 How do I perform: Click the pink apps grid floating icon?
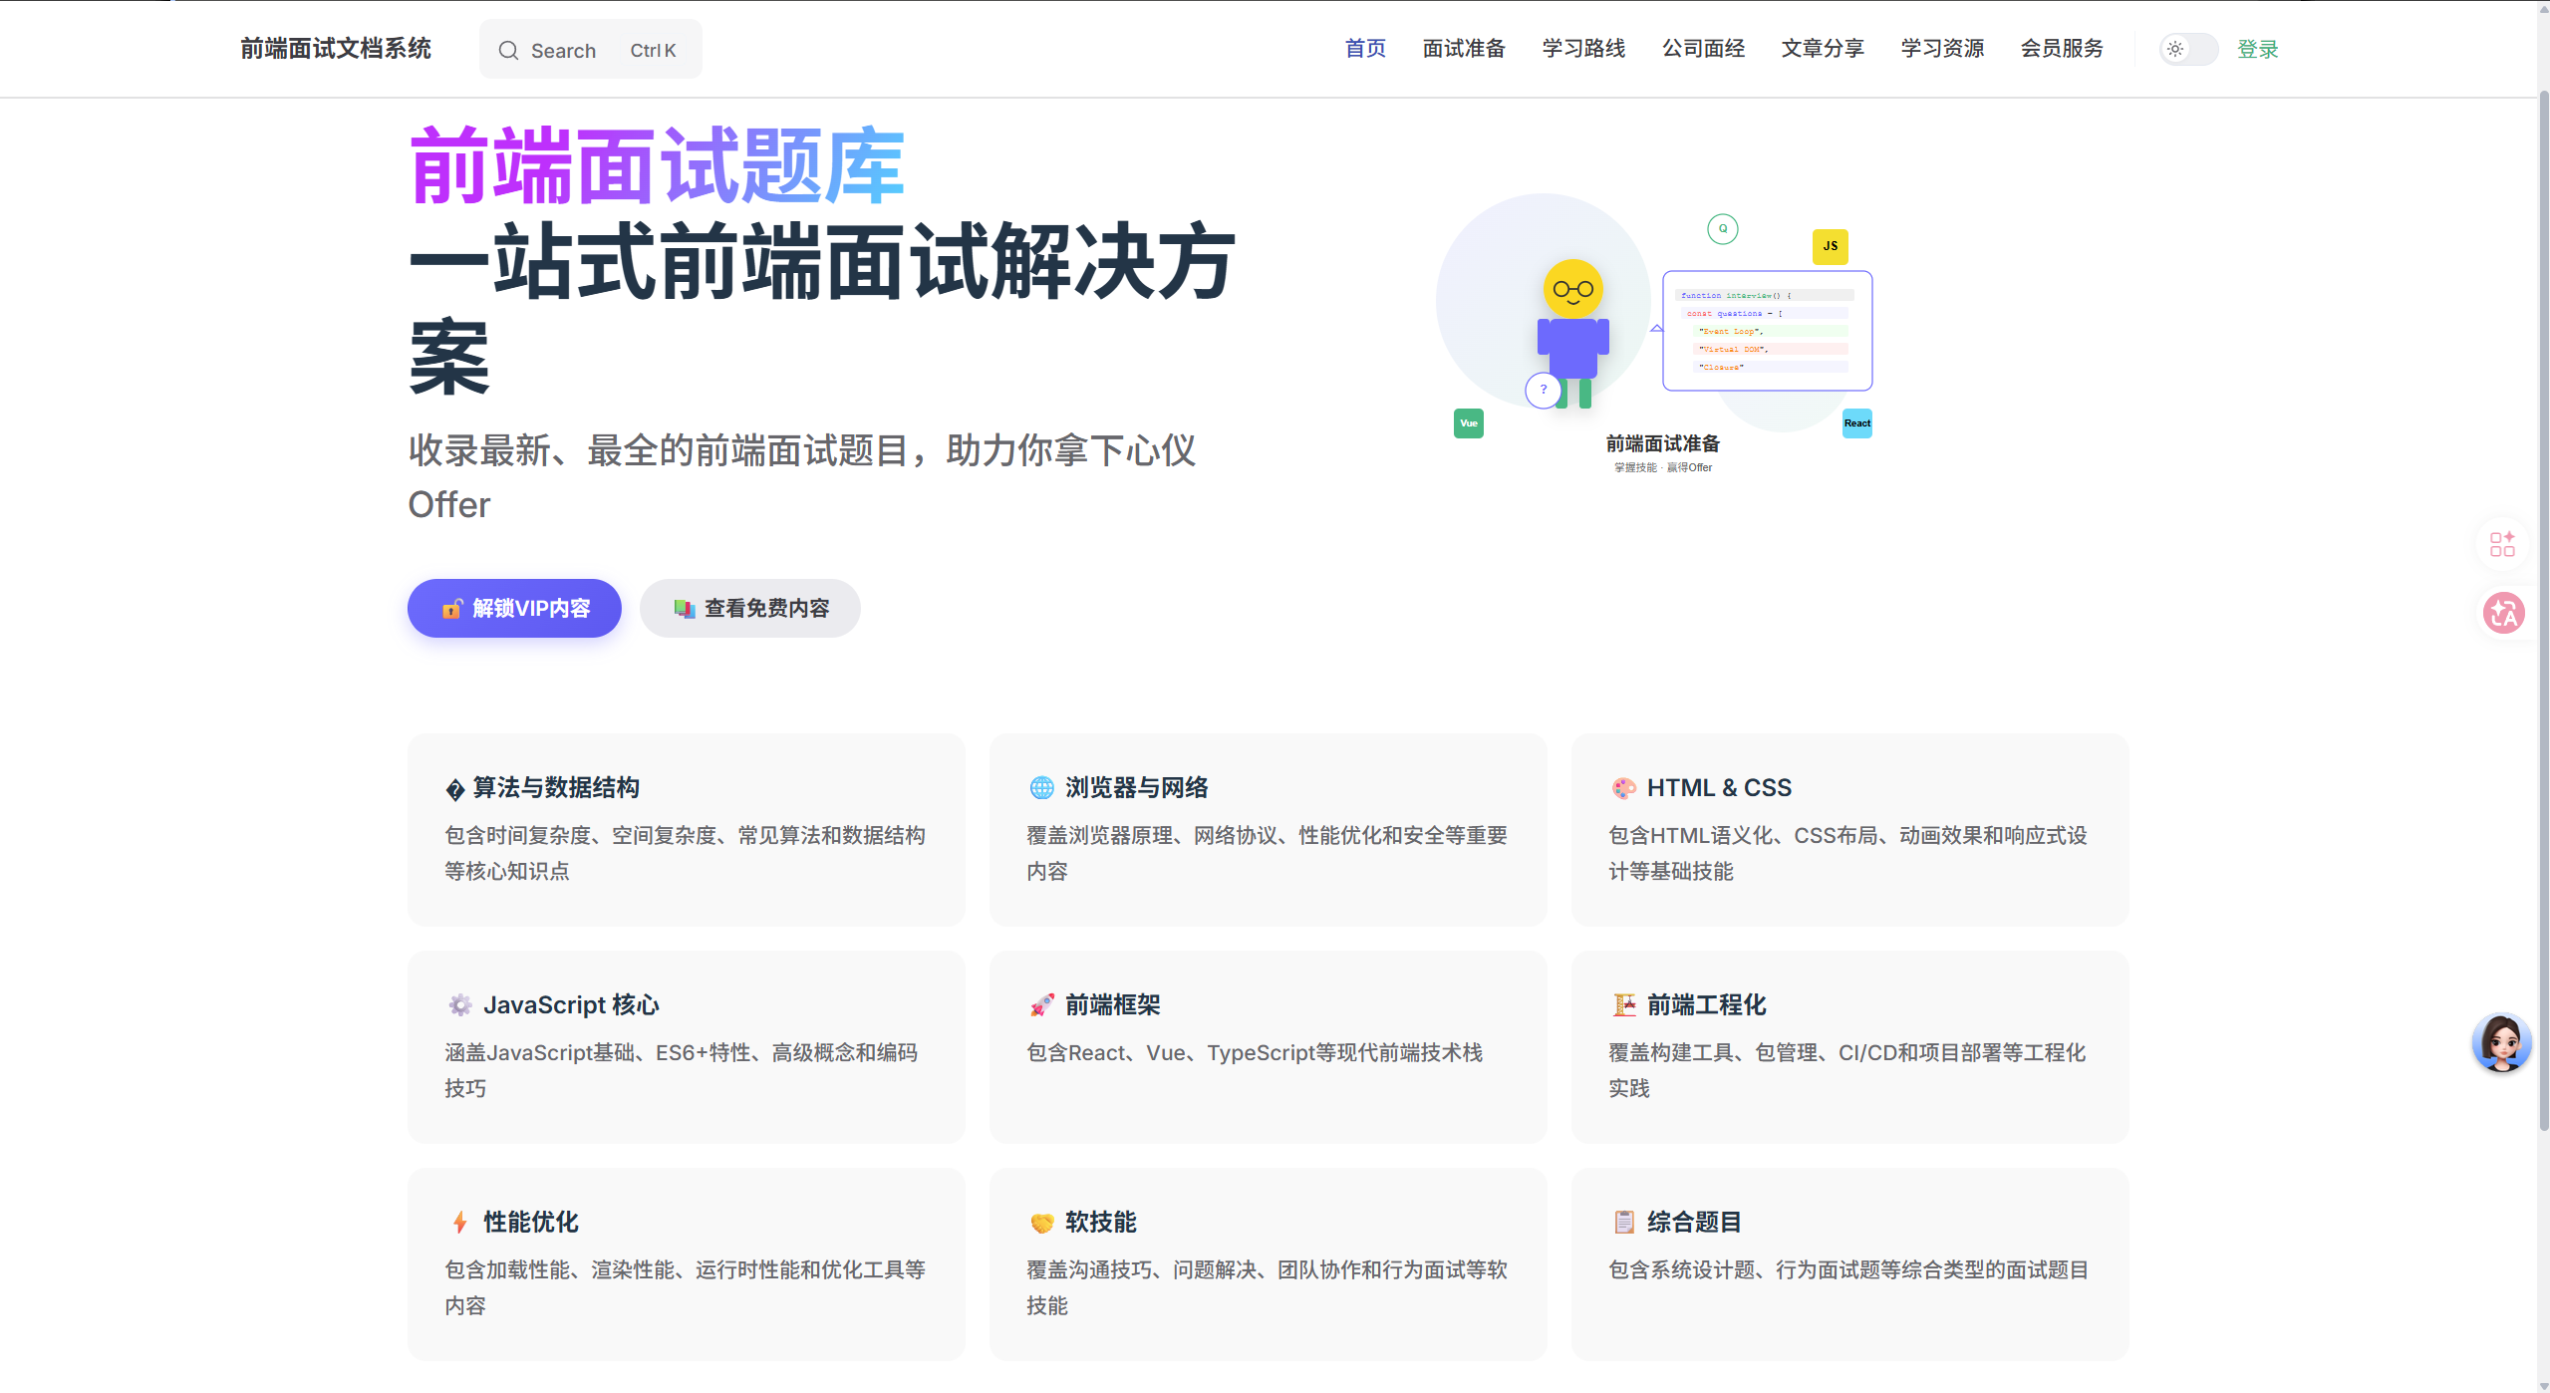coord(2502,544)
